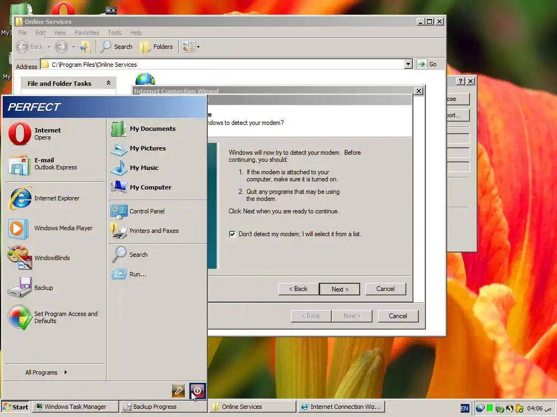Switch to Backup Progress taskbar item
This screenshot has height=417, width=557.
point(163,407)
